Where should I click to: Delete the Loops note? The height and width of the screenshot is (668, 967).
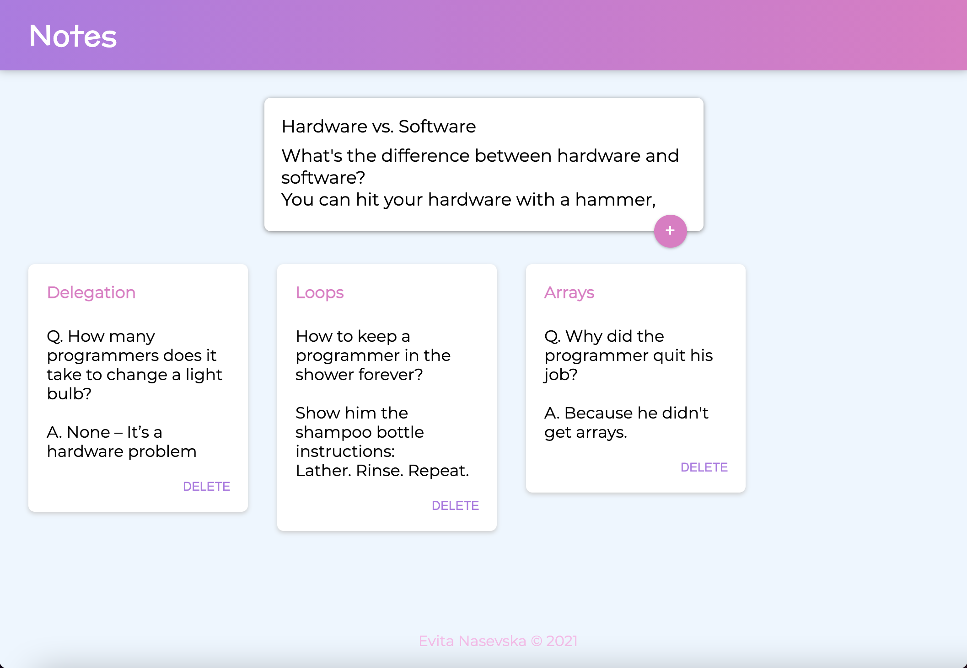(x=455, y=506)
